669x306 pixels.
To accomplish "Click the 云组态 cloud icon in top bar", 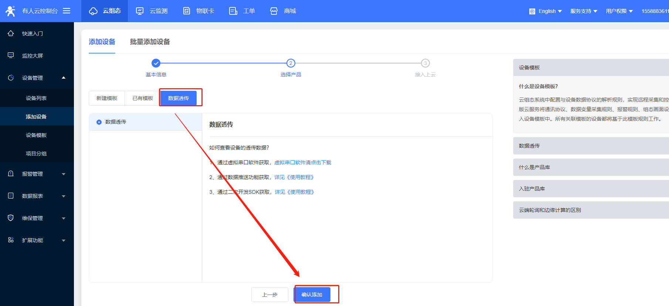I will point(93,11).
